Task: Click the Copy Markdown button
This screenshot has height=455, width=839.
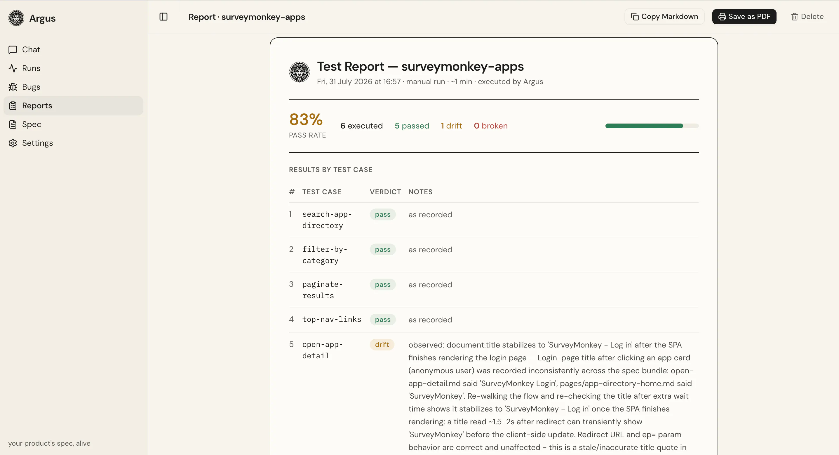Action: click(x=664, y=17)
